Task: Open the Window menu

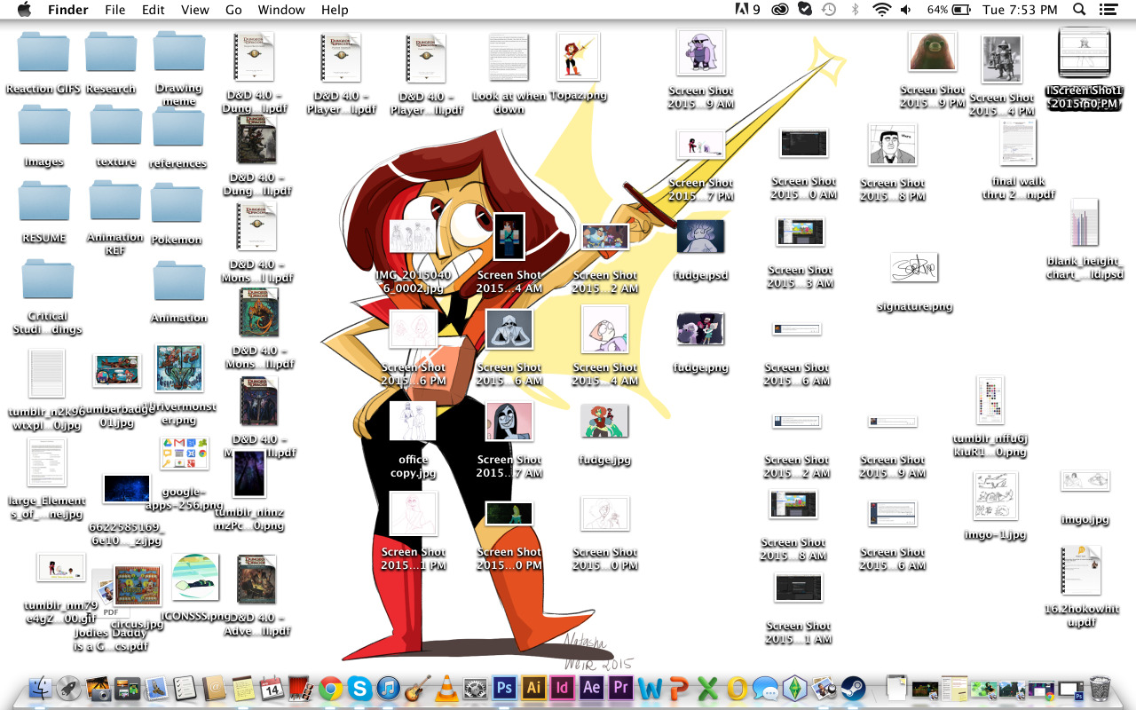Action: (281, 10)
